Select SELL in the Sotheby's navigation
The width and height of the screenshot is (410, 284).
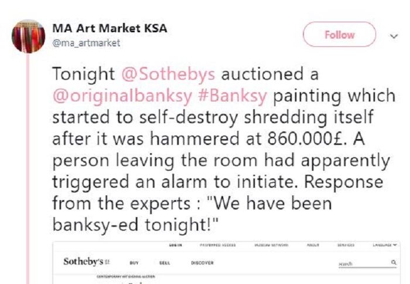coord(165,263)
